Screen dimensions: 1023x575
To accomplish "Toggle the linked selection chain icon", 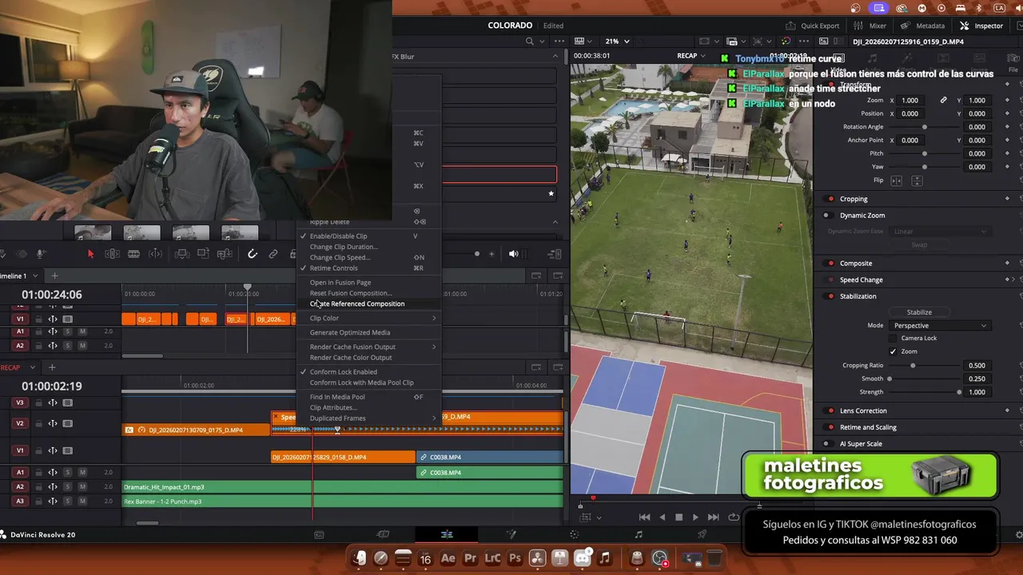I will coord(273,254).
